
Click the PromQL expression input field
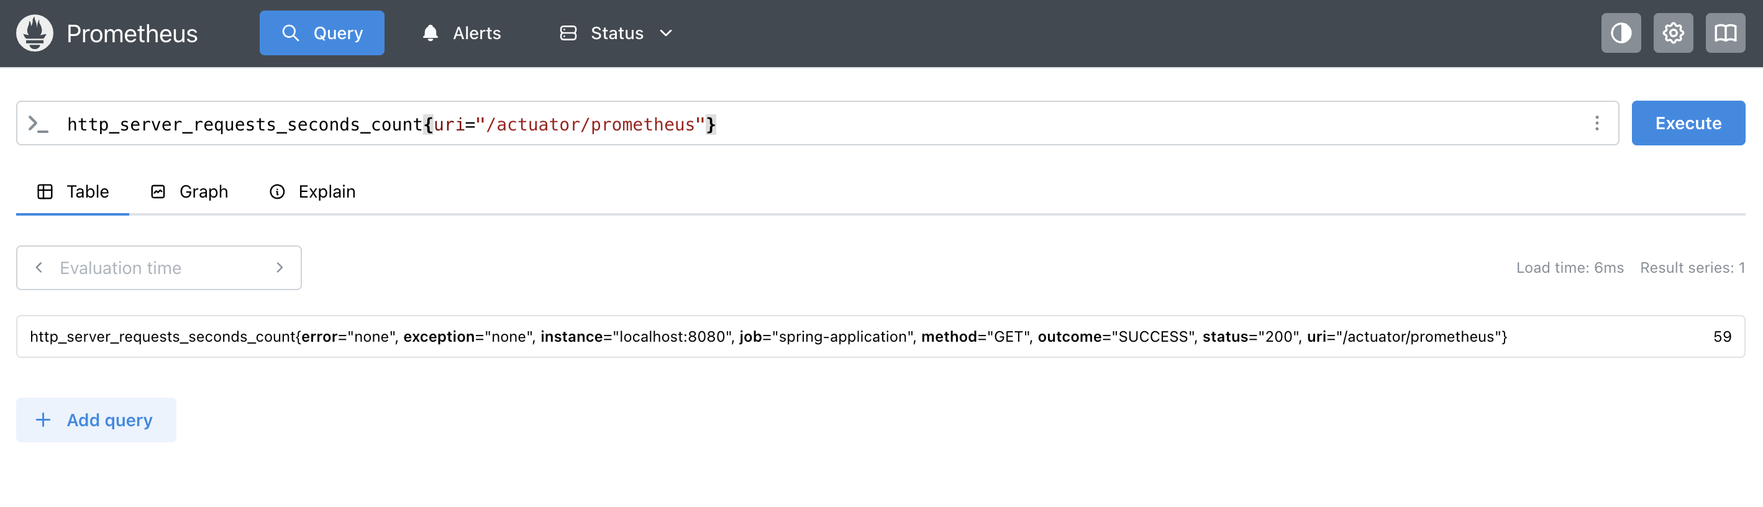958,124
